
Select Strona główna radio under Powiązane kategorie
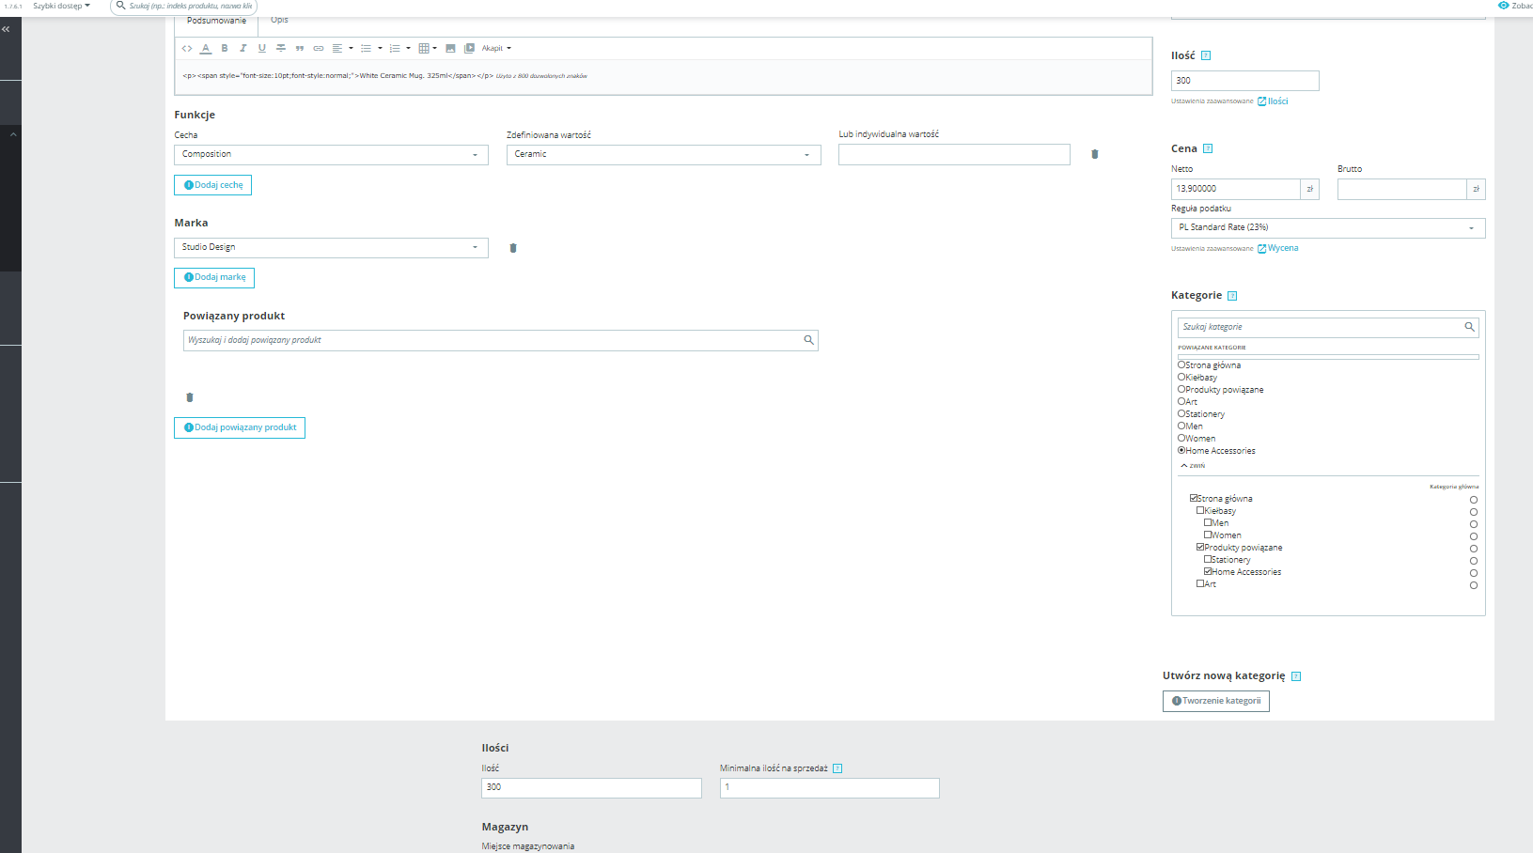pyautogui.click(x=1181, y=364)
